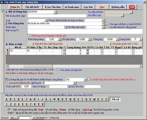Click the Đặc trưng KT text area
The width and height of the screenshot is (147, 120).
(85, 31)
